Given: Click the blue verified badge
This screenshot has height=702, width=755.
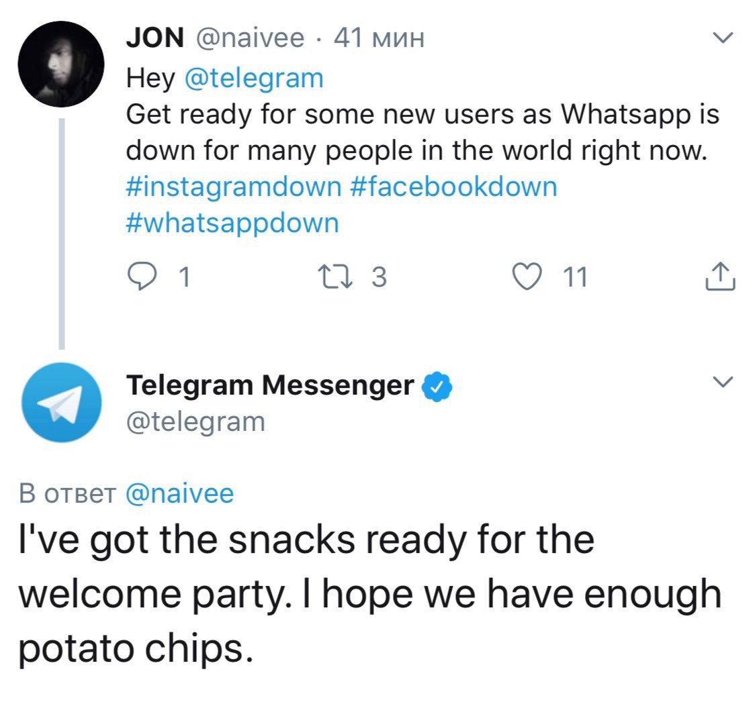Looking at the screenshot, I should pyautogui.click(x=436, y=387).
